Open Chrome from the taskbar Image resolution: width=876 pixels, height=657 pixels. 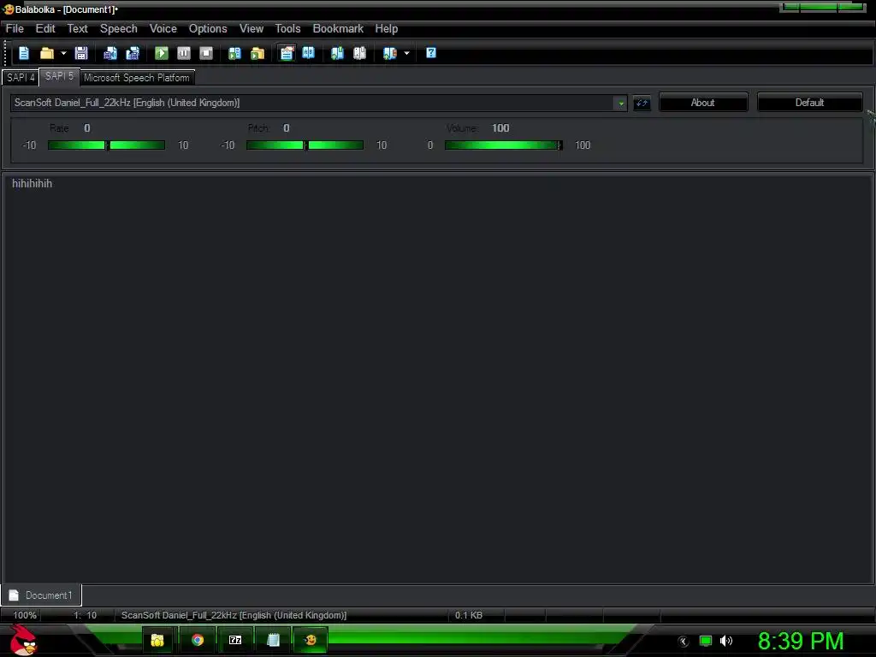pyautogui.click(x=198, y=640)
